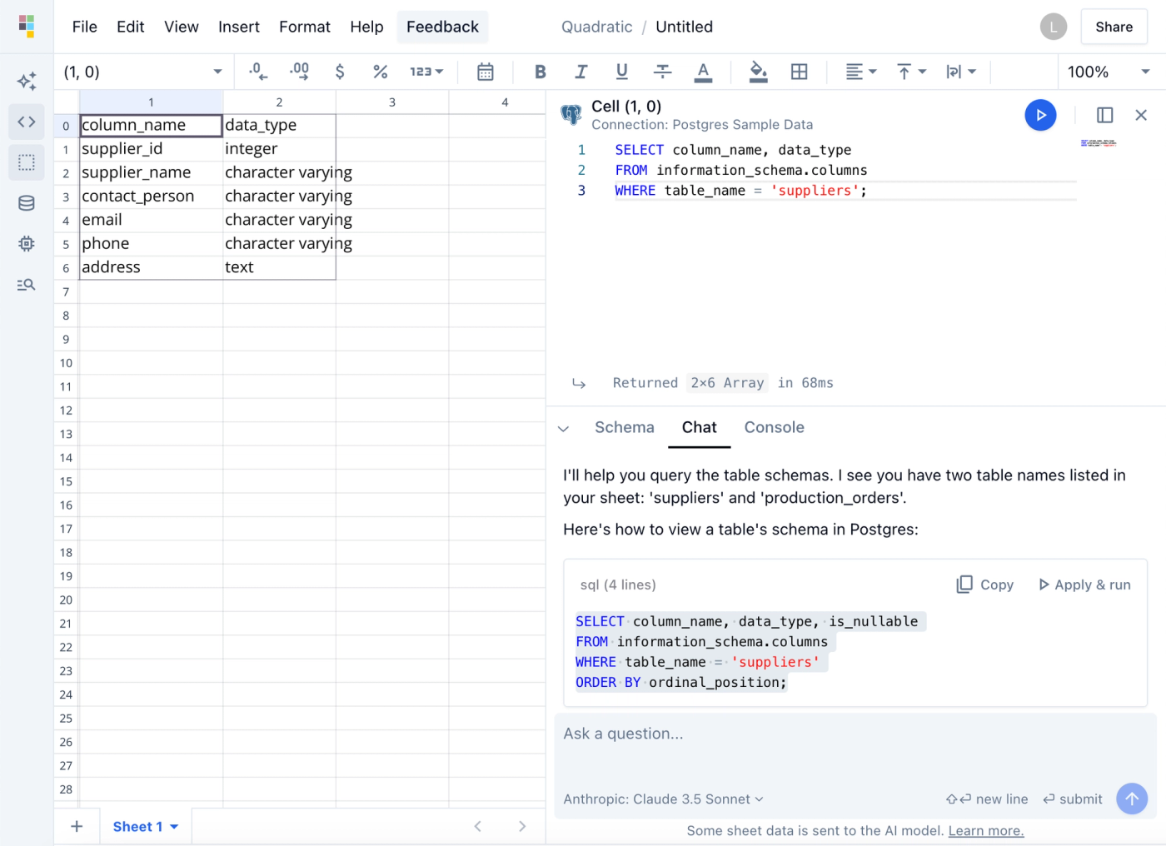Toggle italic formatting
1166x846 pixels.
[x=581, y=72]
